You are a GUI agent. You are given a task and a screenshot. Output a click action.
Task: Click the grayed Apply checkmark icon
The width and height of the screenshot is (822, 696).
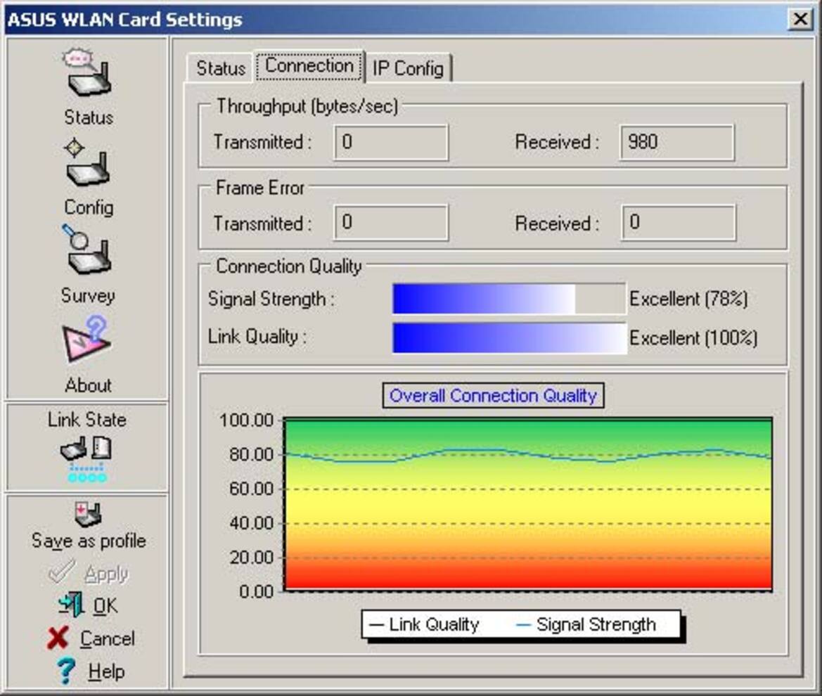pyautogui.click(x=62, y=572)
